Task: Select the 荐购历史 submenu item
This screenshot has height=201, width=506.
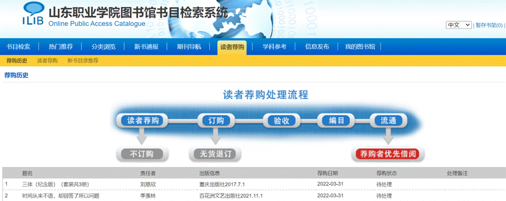Action: coord(17,61)
